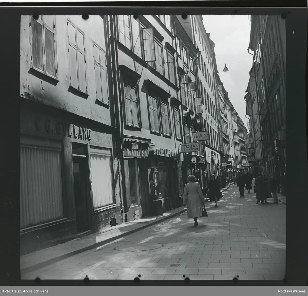Click the VÄSKOR hanging sign
The image size is (308, 296).
tap(201, 136)
